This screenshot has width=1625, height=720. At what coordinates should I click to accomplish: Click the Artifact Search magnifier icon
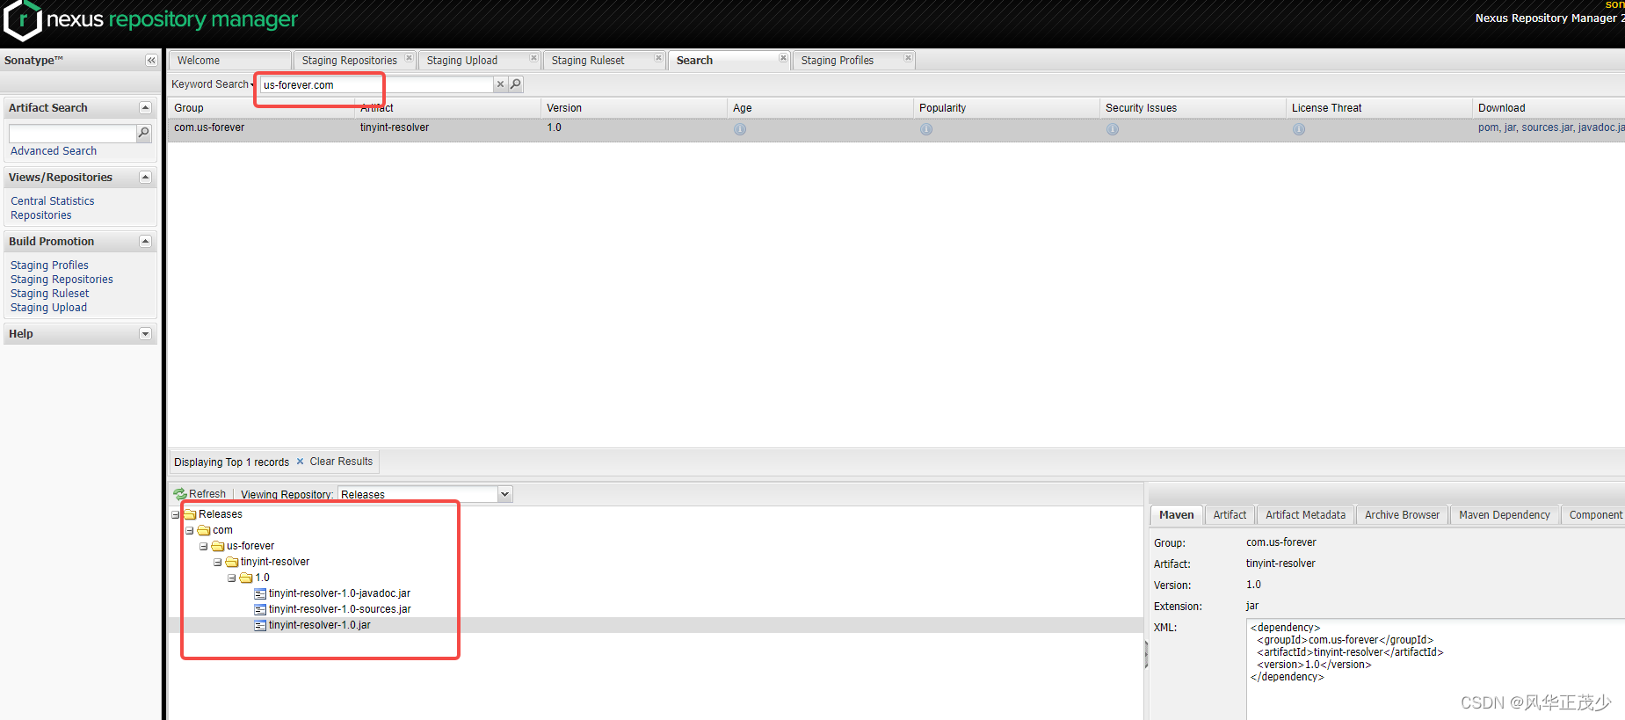point(144,133)
